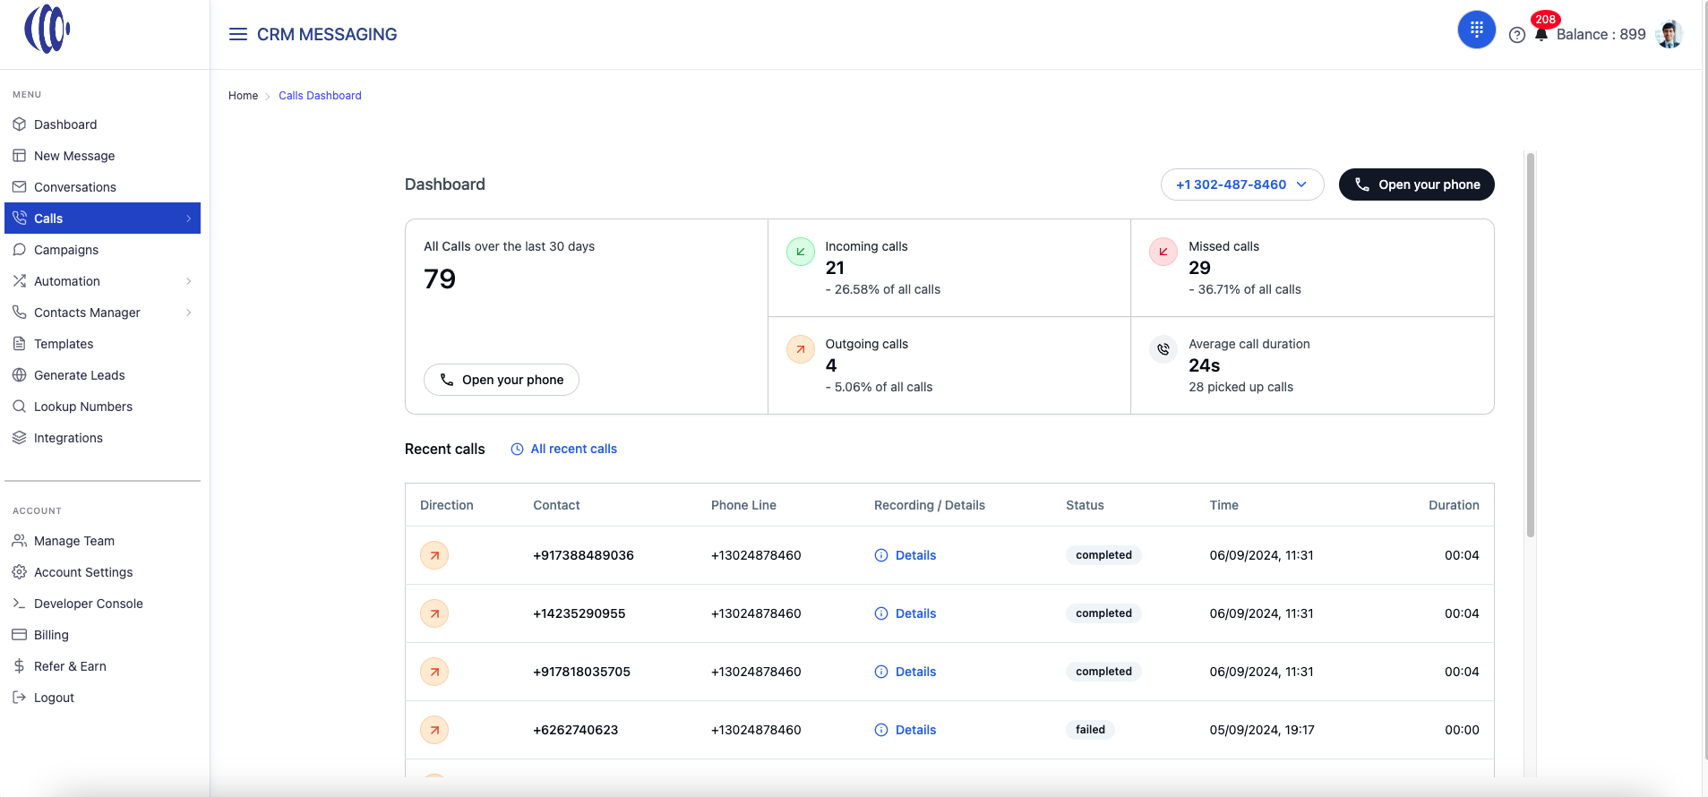The height and width of the screenshot is (797, 1708).
Task: Click the Refer & Earn dollar icon
Action: (20, 666)
